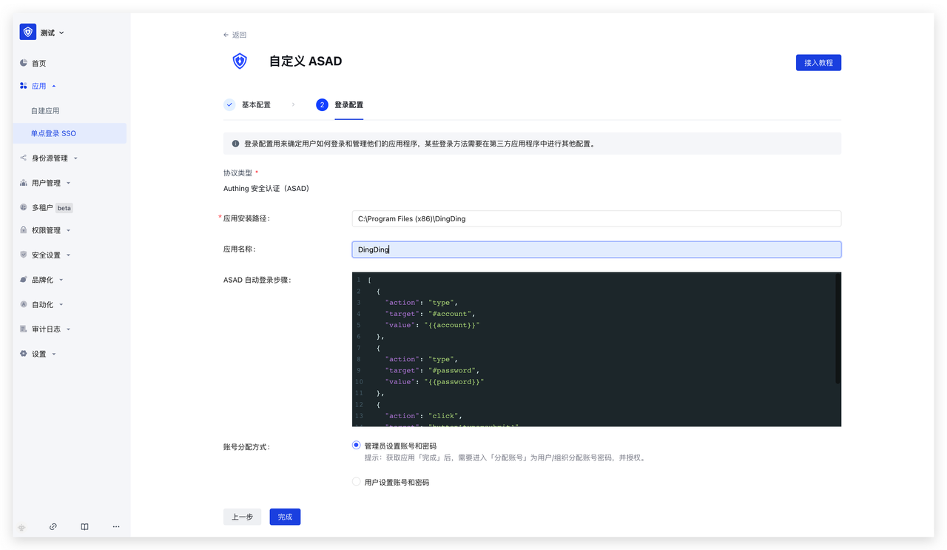Expand the 身份源管理 sidebar menu
This screenshot has width=947, height=550.
pos(50,158)
